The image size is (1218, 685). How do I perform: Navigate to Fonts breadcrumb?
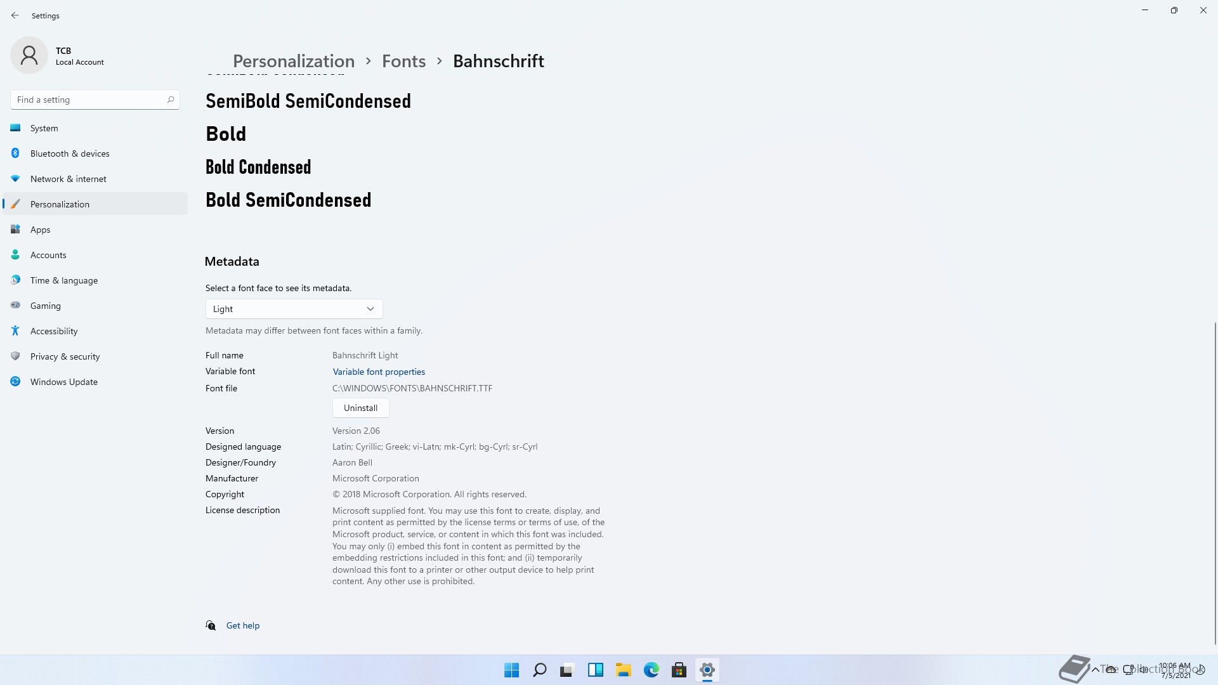click(x=403, y=61)
